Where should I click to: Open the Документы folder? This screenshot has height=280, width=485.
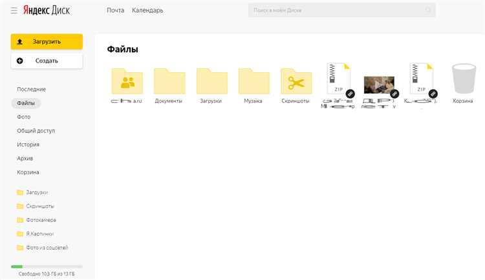click(169, 82)
